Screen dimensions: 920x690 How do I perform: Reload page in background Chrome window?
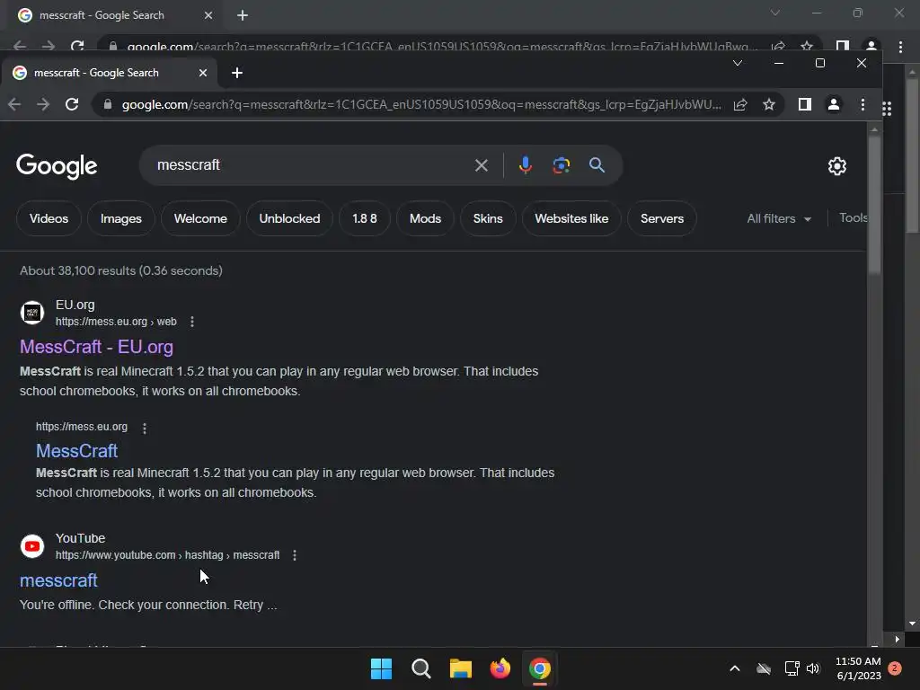coord(77,46)
